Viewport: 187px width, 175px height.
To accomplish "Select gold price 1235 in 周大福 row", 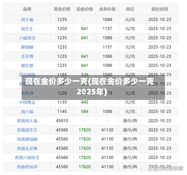I will 62,19.
